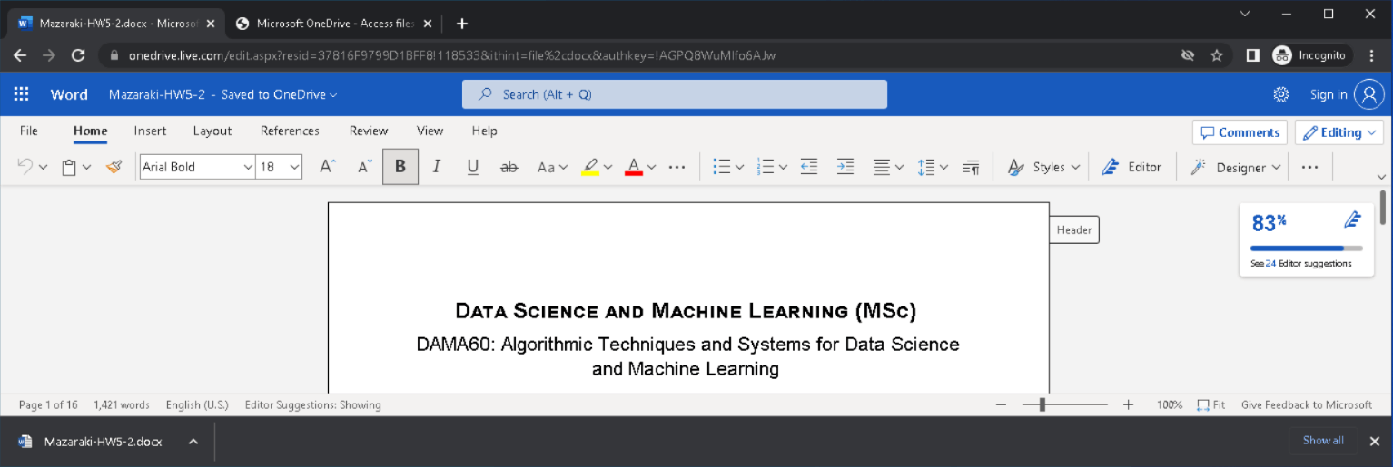Viewport: 1393px width, 467px height.
Task: Click the zoom in plus button
Action: click(x=1129, y=404)
